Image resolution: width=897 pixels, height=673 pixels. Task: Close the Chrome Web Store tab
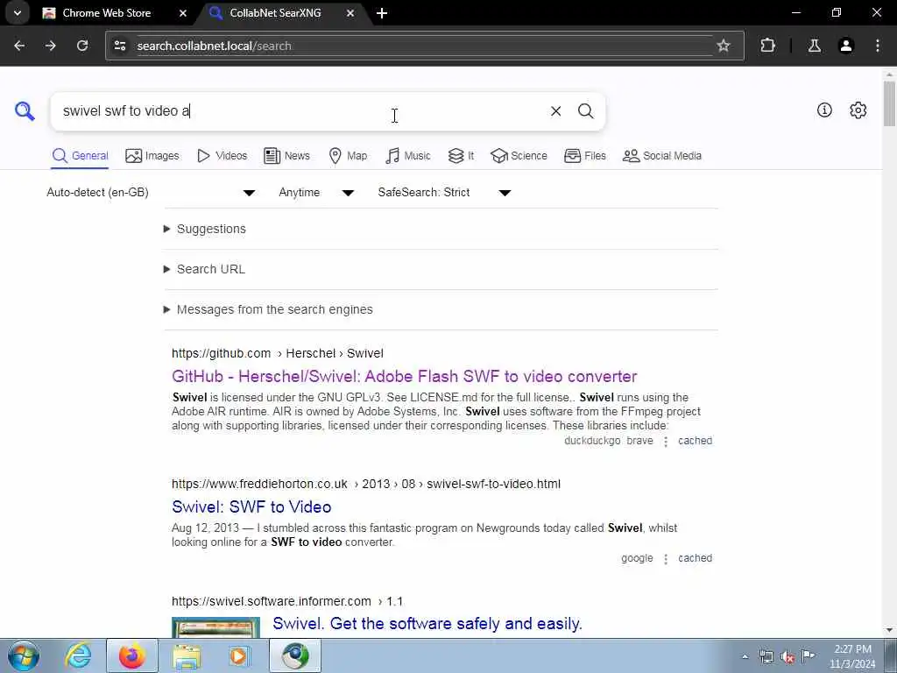[182, 13]
